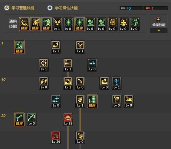Screen dimensions: 171x149
Task: Select the red Lv 38 skill icon
Action: pyautogui.click(x=68, y=119)
